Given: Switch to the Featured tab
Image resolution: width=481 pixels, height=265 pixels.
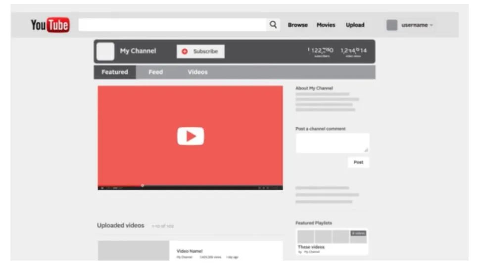Looking at the screenshot, I should click(115, 72).
